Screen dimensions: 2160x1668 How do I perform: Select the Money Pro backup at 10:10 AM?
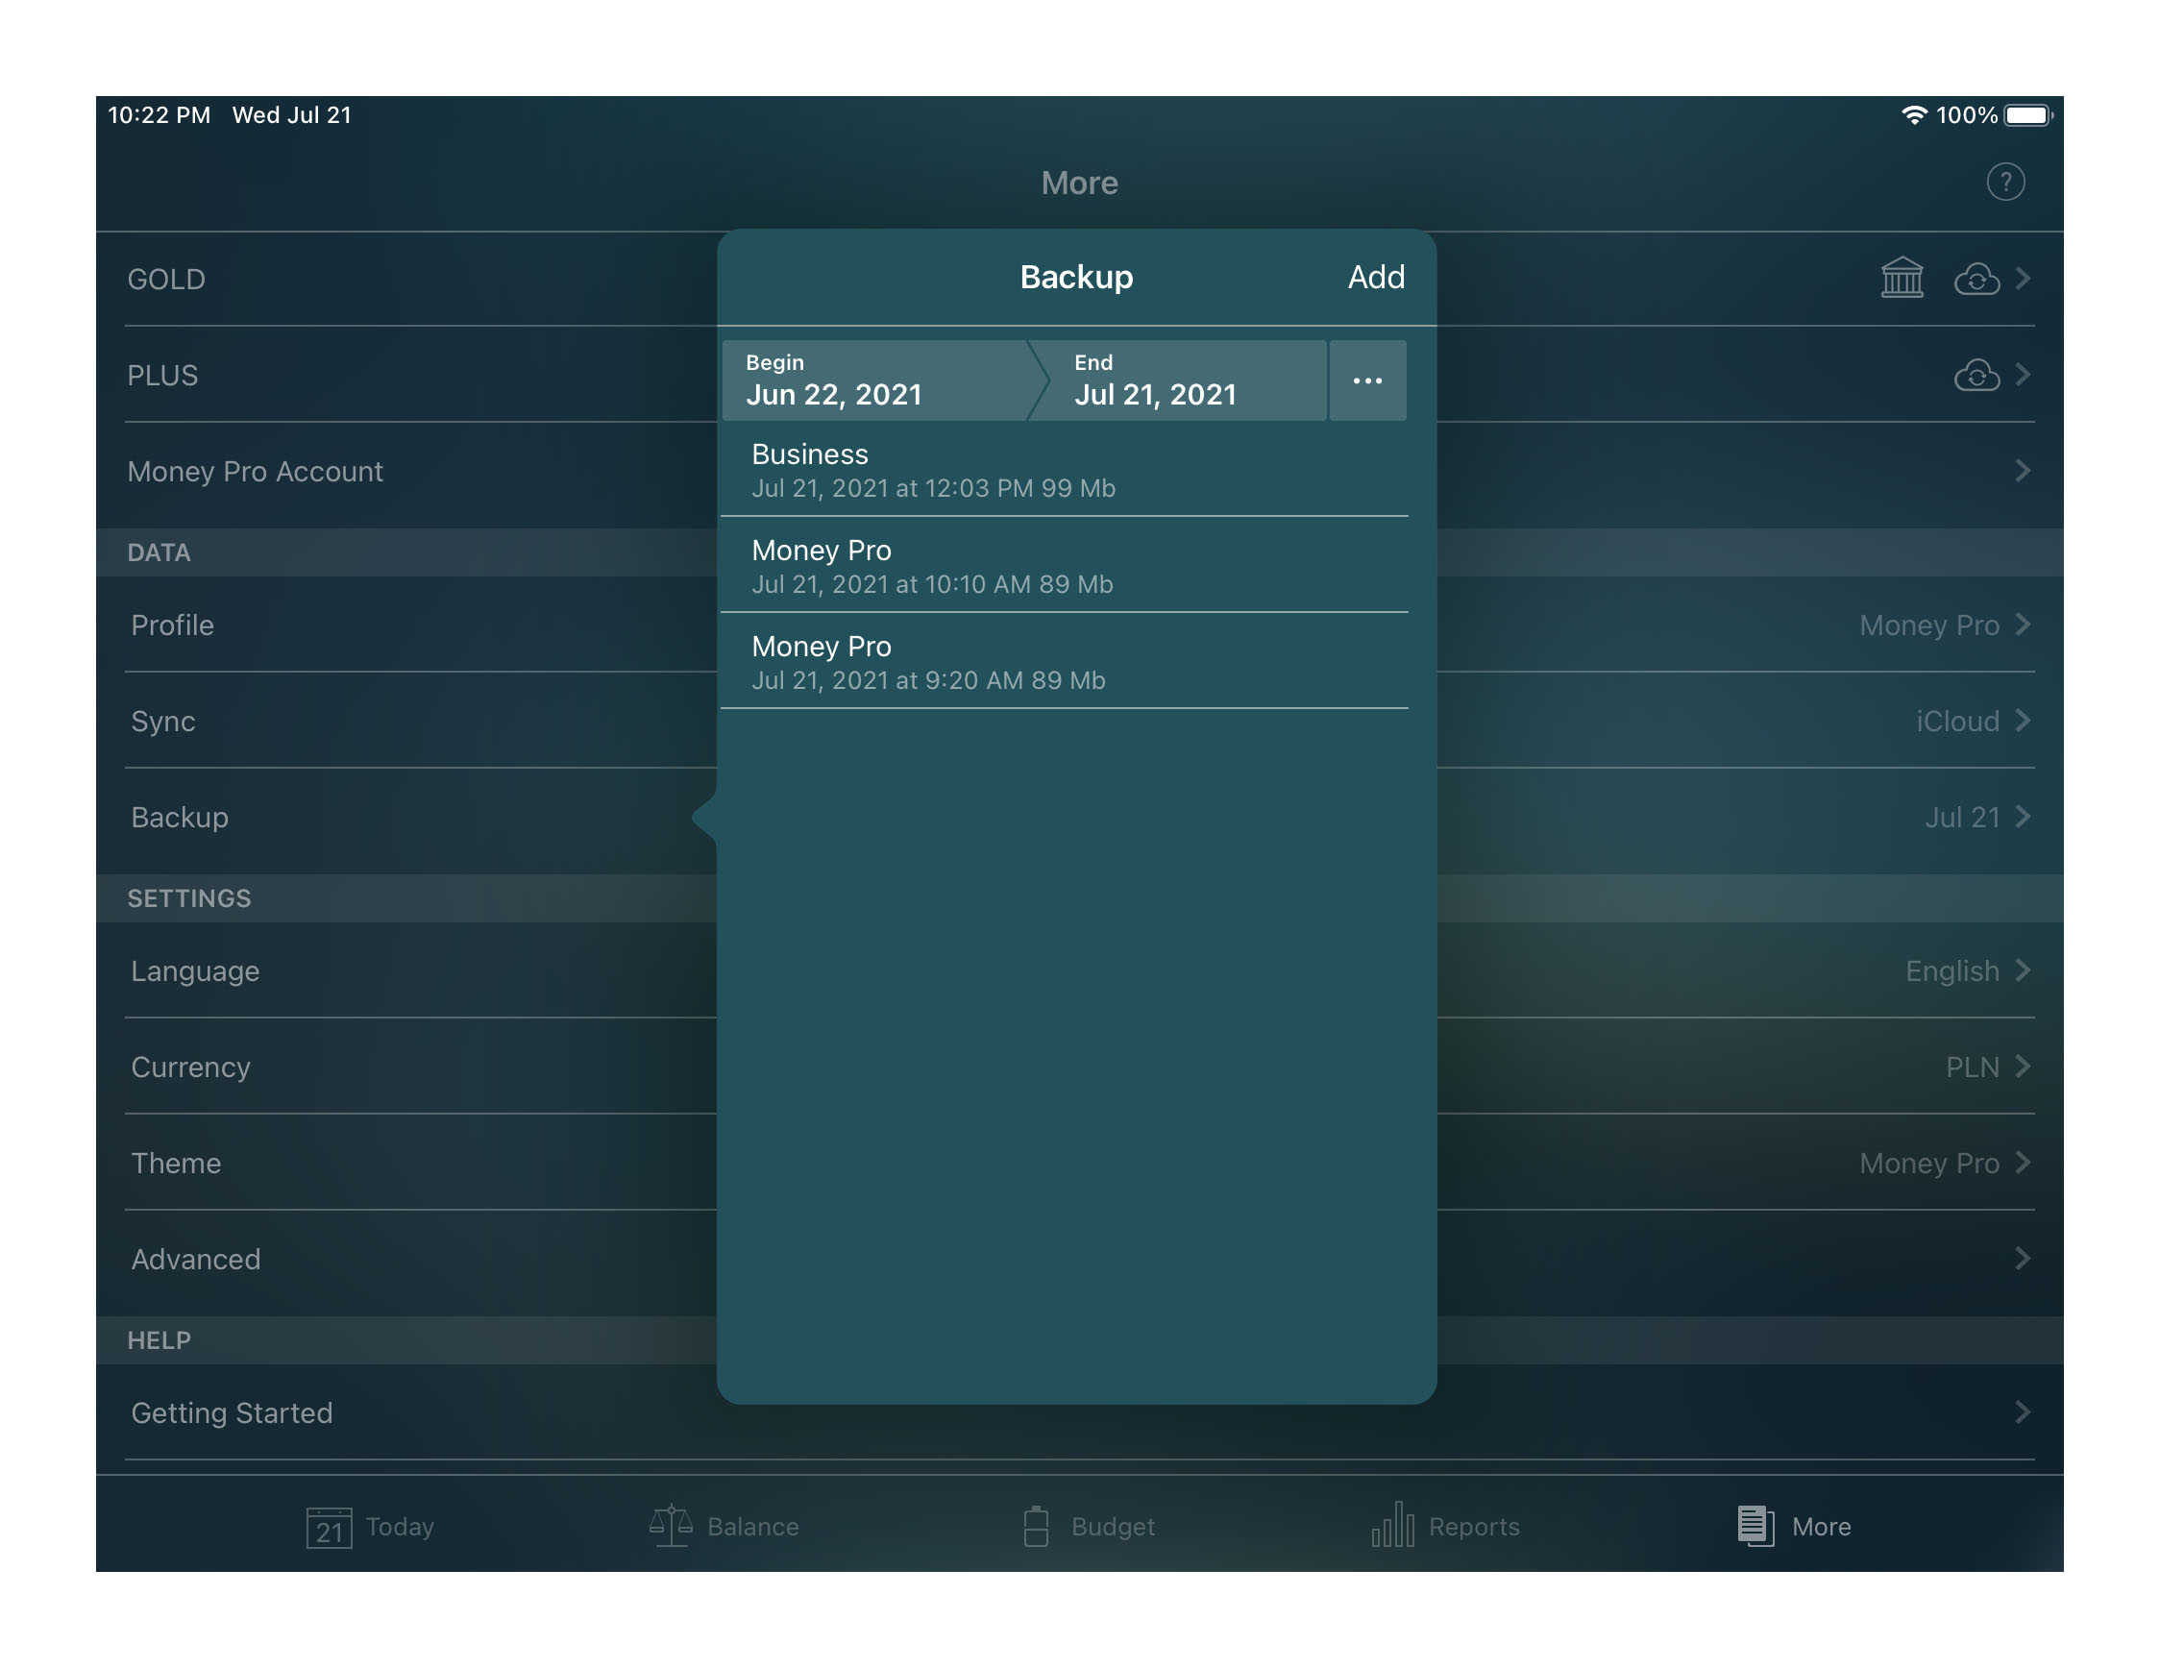[1074, 564]
